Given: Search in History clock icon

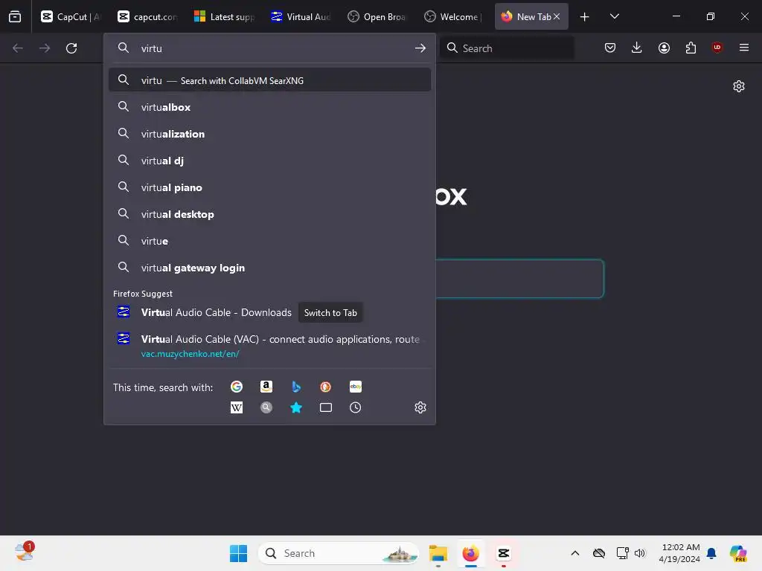Looking at the screenshot, I should click(355, 407).
